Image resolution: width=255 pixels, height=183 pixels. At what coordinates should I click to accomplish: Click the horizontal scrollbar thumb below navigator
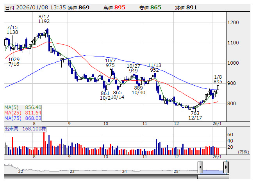click(x=213, y=177)
